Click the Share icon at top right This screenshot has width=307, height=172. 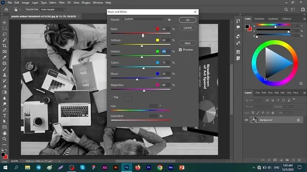click(x=303, y=10)
